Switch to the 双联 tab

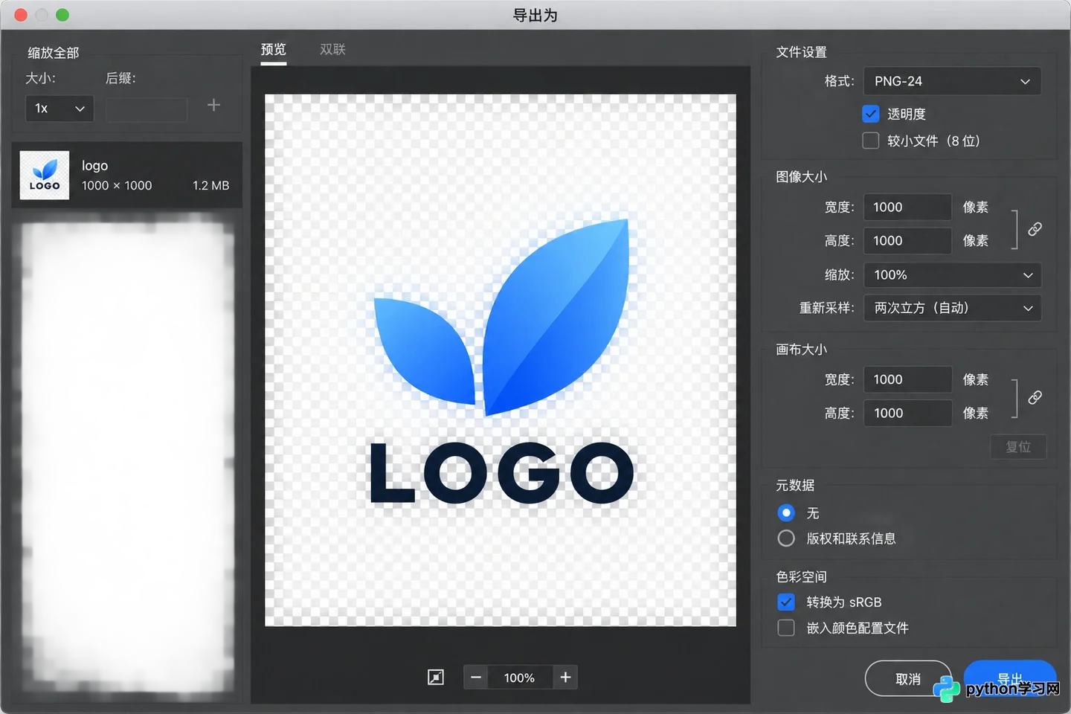tap(332, 49)
